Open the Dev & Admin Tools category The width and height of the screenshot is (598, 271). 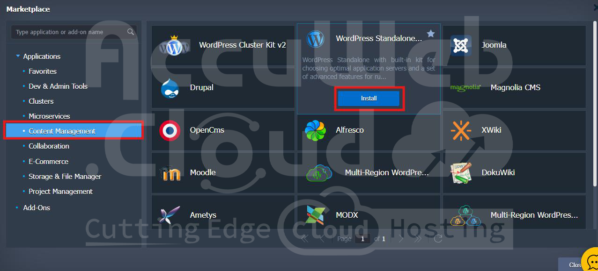click(x=58, y=86)
